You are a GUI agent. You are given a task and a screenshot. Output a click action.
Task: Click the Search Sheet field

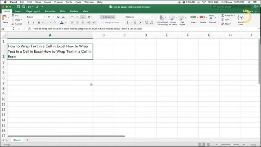point(232,7)
